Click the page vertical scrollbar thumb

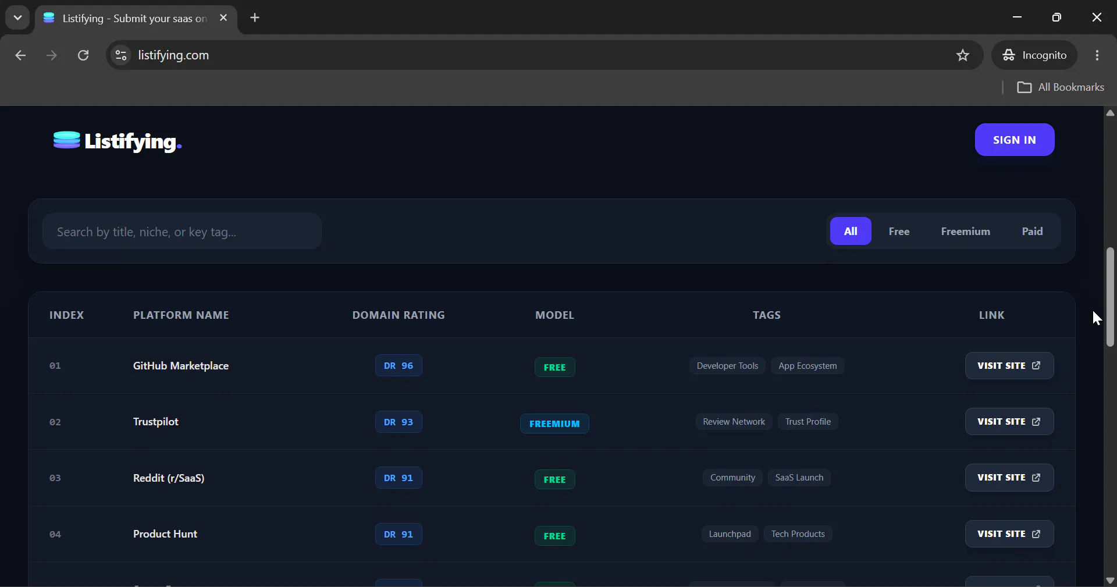[x=1110, y=297]
